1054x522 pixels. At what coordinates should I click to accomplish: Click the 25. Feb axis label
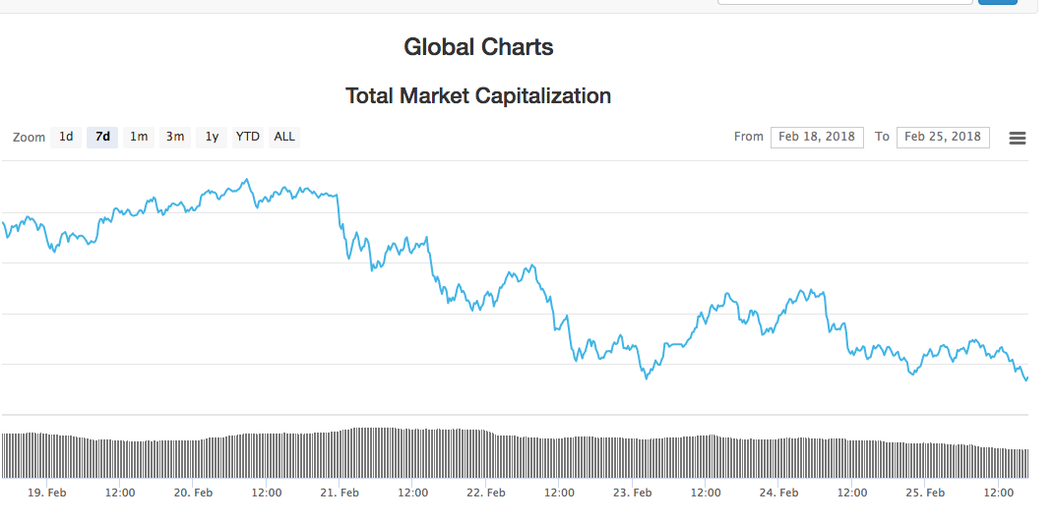[x=925, y=493]
